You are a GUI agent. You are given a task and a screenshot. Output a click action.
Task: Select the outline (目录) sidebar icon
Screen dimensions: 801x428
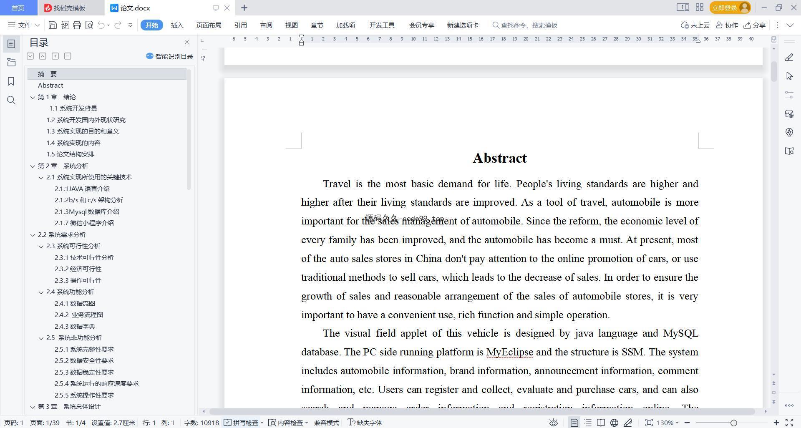(11, 44)
